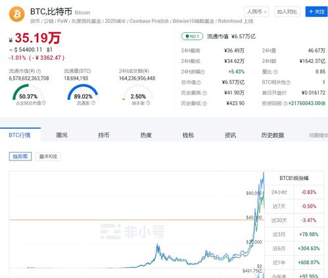The height and width of the screenshot is (278, 328).
Task: Click the blue 关注 follow button
Action: point(316,11)
